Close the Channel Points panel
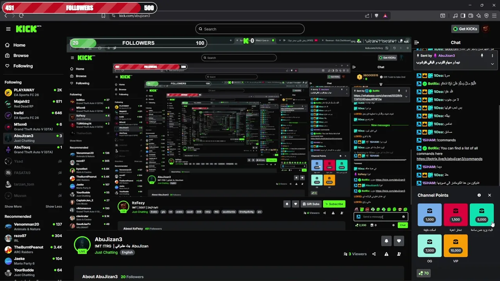Image resolution: width=500 pixels, height=281 pixels. click(489, 195)
